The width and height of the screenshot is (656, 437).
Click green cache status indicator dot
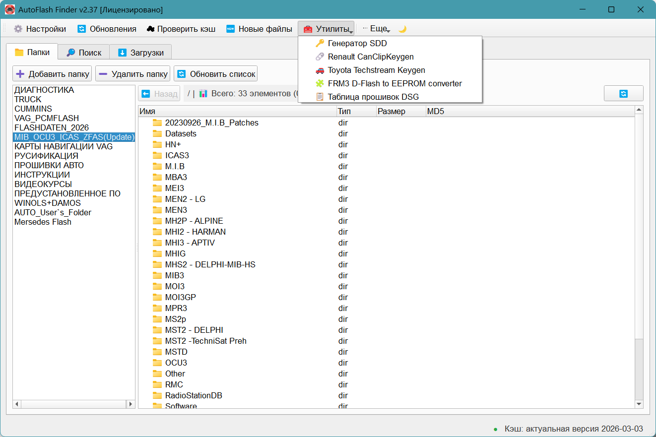click(x=495, y=429)
